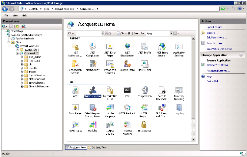Click the feature list scroll down arrow
Image resolution: width=247 pixels, height=157 pixels.
coord(193,139)
